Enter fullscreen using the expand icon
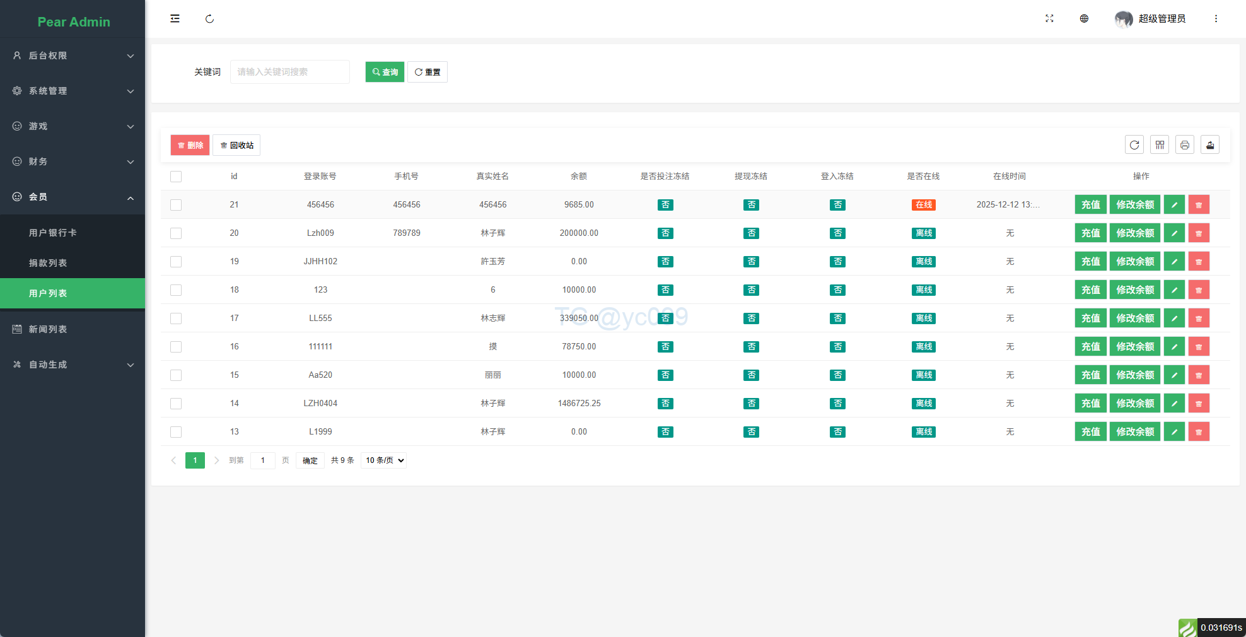This screenshot has height=637, width=1246. [x=1049, y=19]
